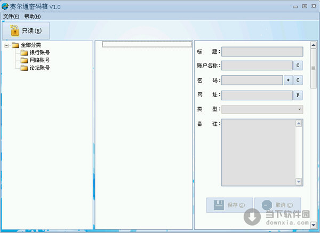Click the 保存(S) save button

click(229, 205)
